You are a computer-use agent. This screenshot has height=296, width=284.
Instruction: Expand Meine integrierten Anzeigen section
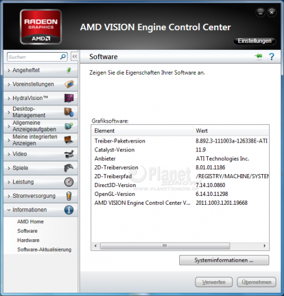pos(41,140)
